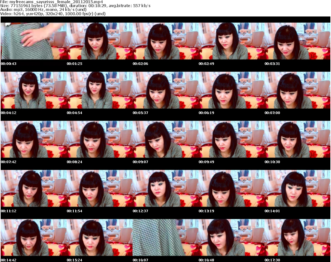The width and height of the screenshot is (331, 262).
Task: View the still labeled 00:17:30
Action: [297, 237]
